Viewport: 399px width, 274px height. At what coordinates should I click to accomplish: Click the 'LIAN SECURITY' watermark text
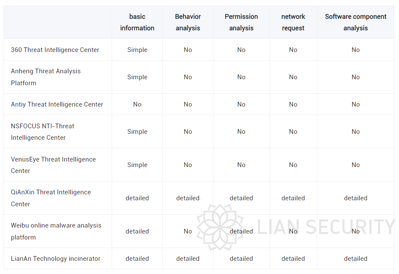(326, 227)
